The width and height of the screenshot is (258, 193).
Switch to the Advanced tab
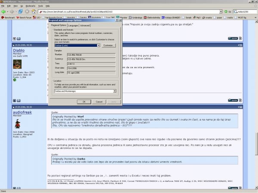(x=85, y=26)
